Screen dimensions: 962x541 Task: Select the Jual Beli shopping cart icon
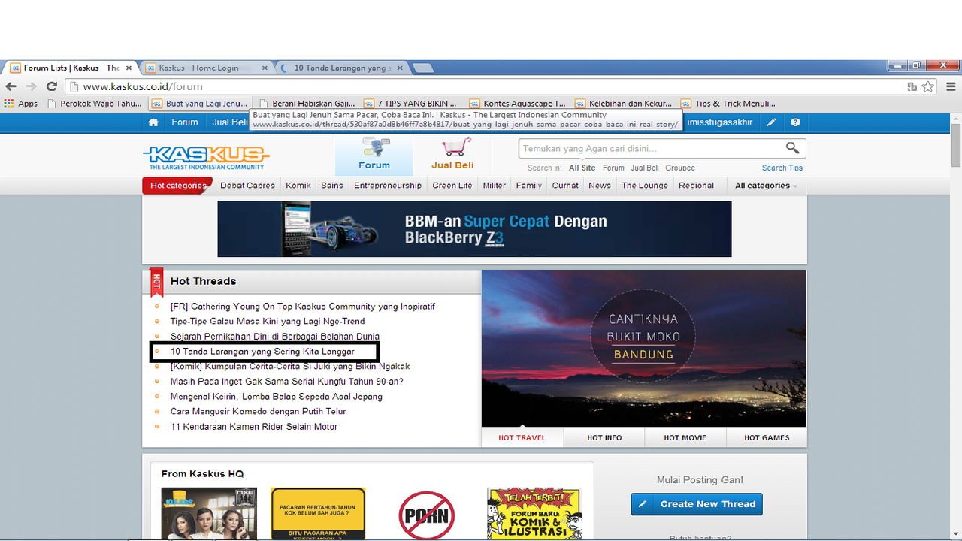click(452, 155)
